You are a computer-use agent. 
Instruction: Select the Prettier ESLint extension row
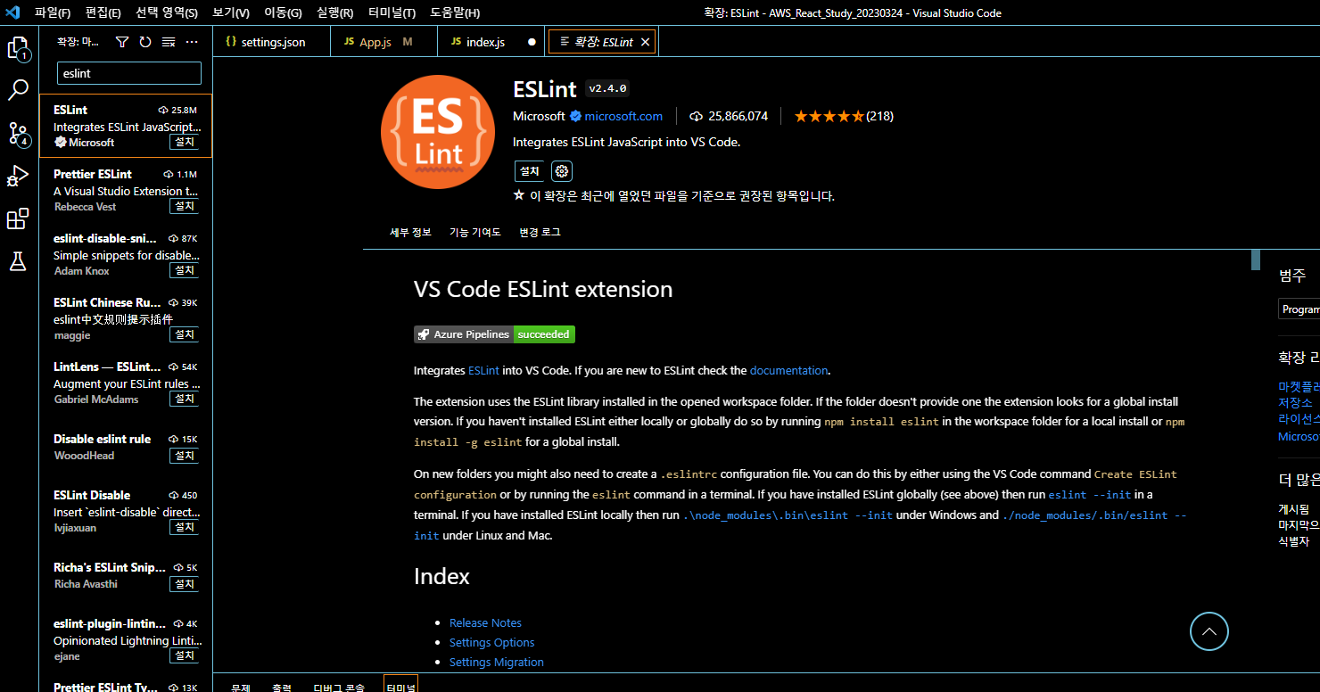click(126, 190)
